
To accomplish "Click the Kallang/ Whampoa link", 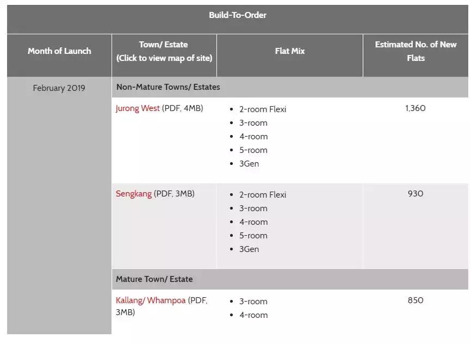I will tap(151, 300).
